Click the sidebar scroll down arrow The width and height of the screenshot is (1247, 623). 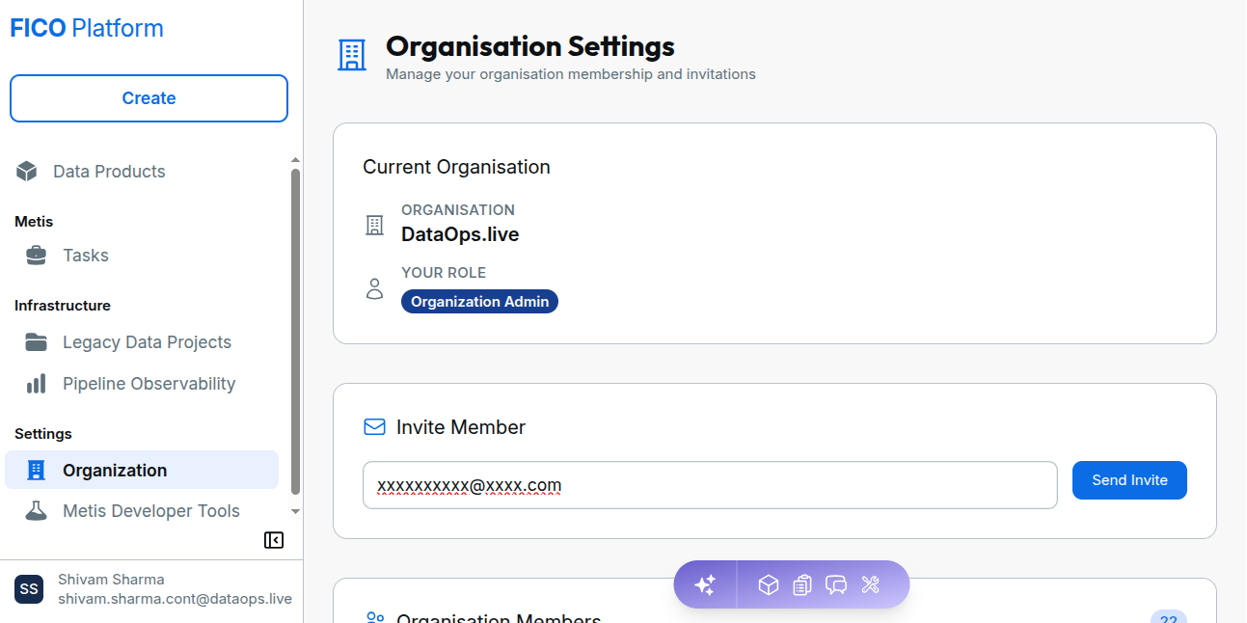coord(295,511)
